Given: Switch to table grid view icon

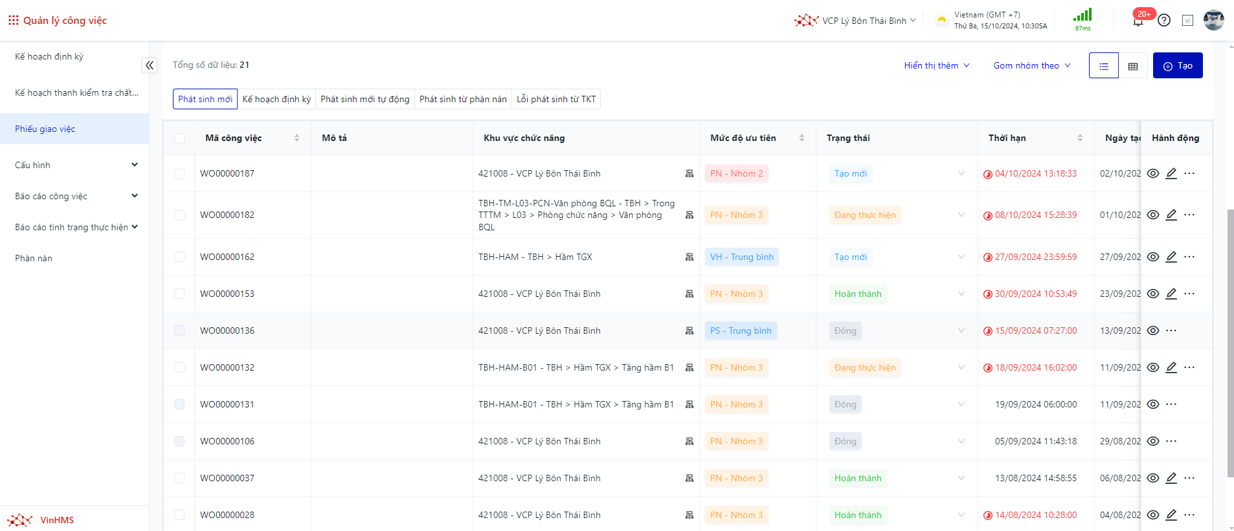Looking at the screenshot, I should point(1133,66).
